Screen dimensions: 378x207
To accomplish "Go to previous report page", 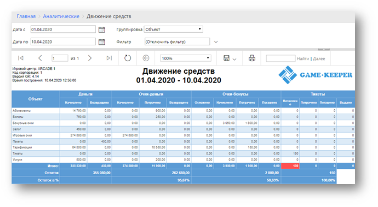I will (40, 58).
